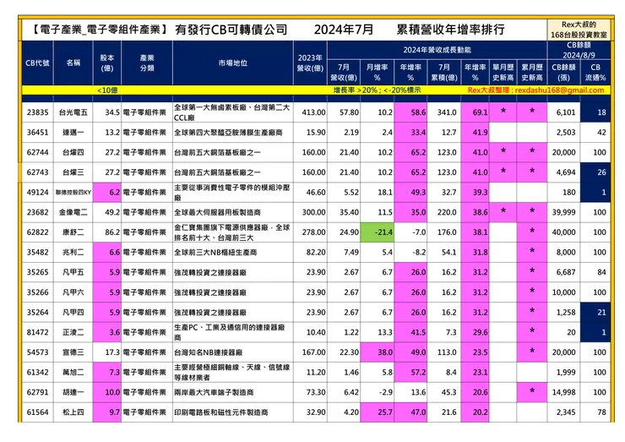625x442 pixels.
Task: Click the 增長率 >20% ; <-20%標示 note
Action: coord(377,90)
